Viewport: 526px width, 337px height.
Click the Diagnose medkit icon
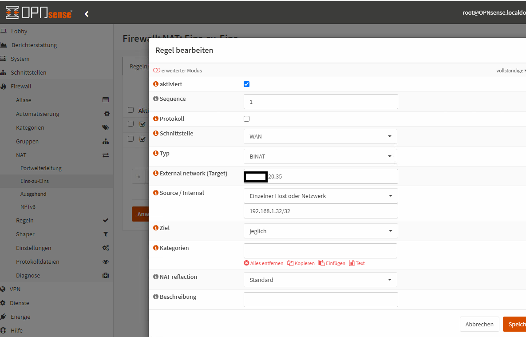[106, 276]
